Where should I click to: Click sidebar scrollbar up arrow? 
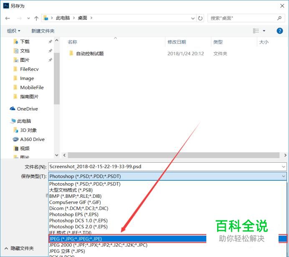point(57,40)
